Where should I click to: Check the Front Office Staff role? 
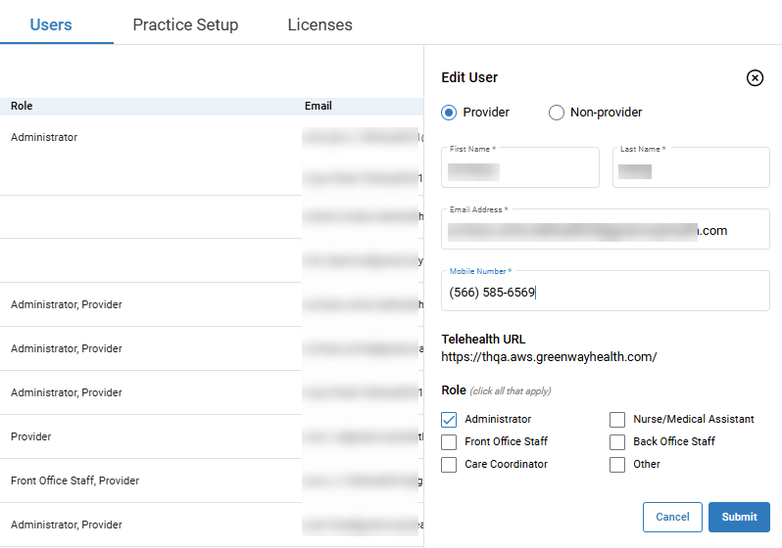click(449, 442)
